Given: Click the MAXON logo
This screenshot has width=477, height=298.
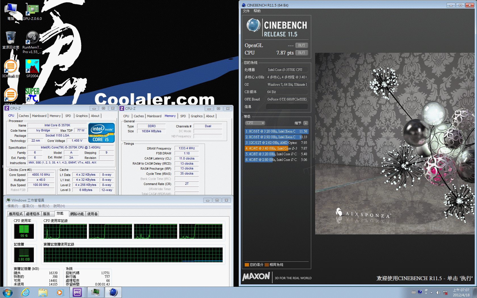Looking at the screenshot, I should coord(256,276).
